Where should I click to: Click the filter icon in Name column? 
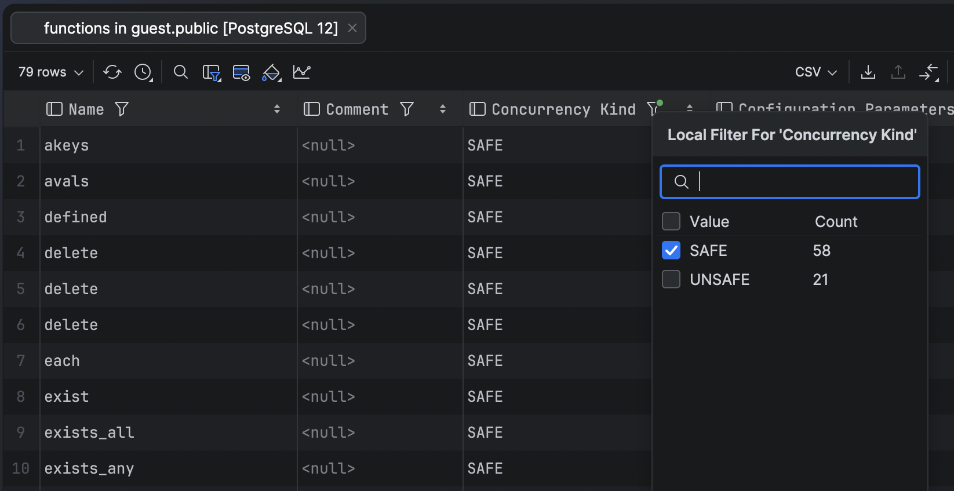[122, 109]
